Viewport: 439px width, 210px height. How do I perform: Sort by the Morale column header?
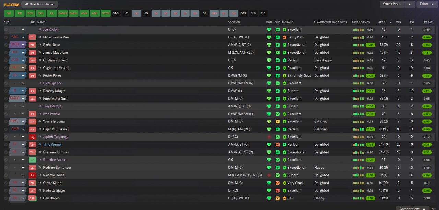pyautogui.click(x=287, y=22)
